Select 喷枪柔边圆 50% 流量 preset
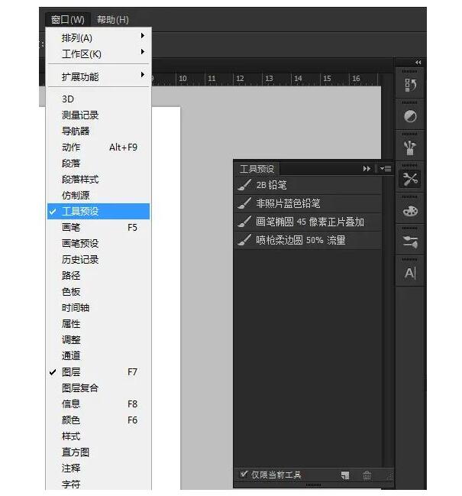 click(308, 240)
